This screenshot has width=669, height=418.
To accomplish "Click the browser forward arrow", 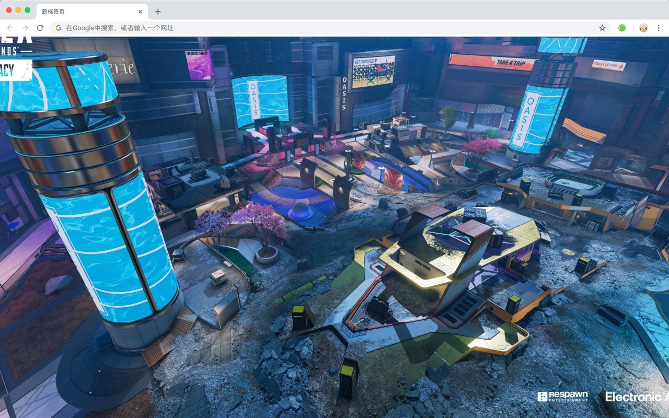I will click(x=25, y=28).
